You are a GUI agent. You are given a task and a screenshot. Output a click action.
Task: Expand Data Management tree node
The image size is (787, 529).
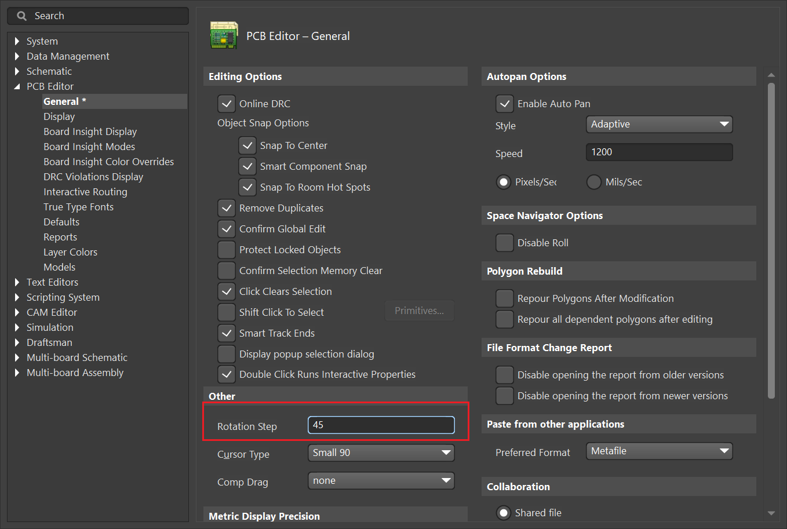[x=17, y=56]
